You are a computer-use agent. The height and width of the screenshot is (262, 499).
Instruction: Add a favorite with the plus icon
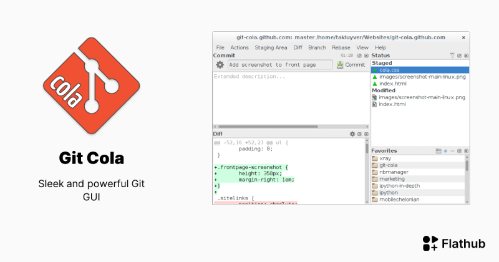click(445, 151)
